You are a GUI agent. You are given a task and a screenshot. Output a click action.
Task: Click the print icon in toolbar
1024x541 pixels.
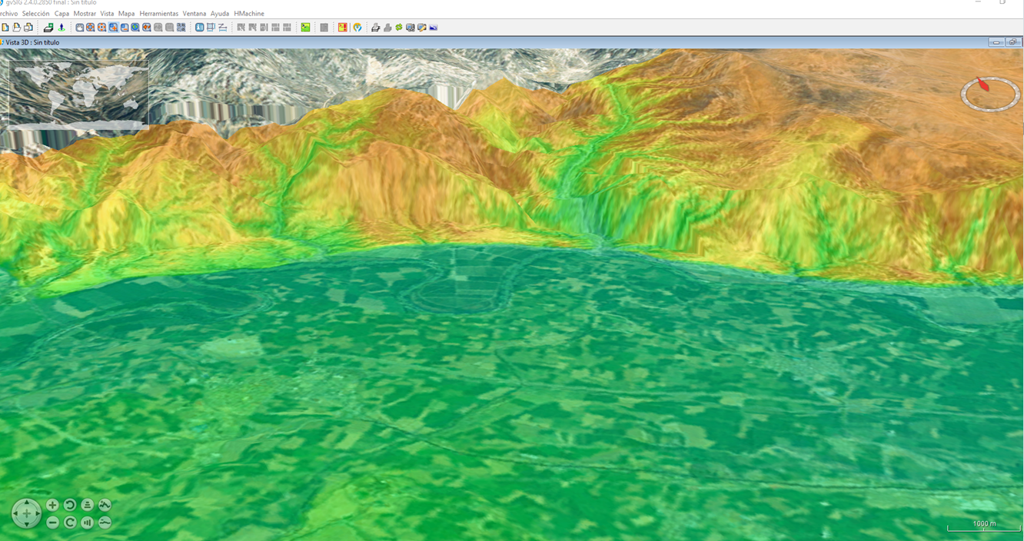pos(375,28)
